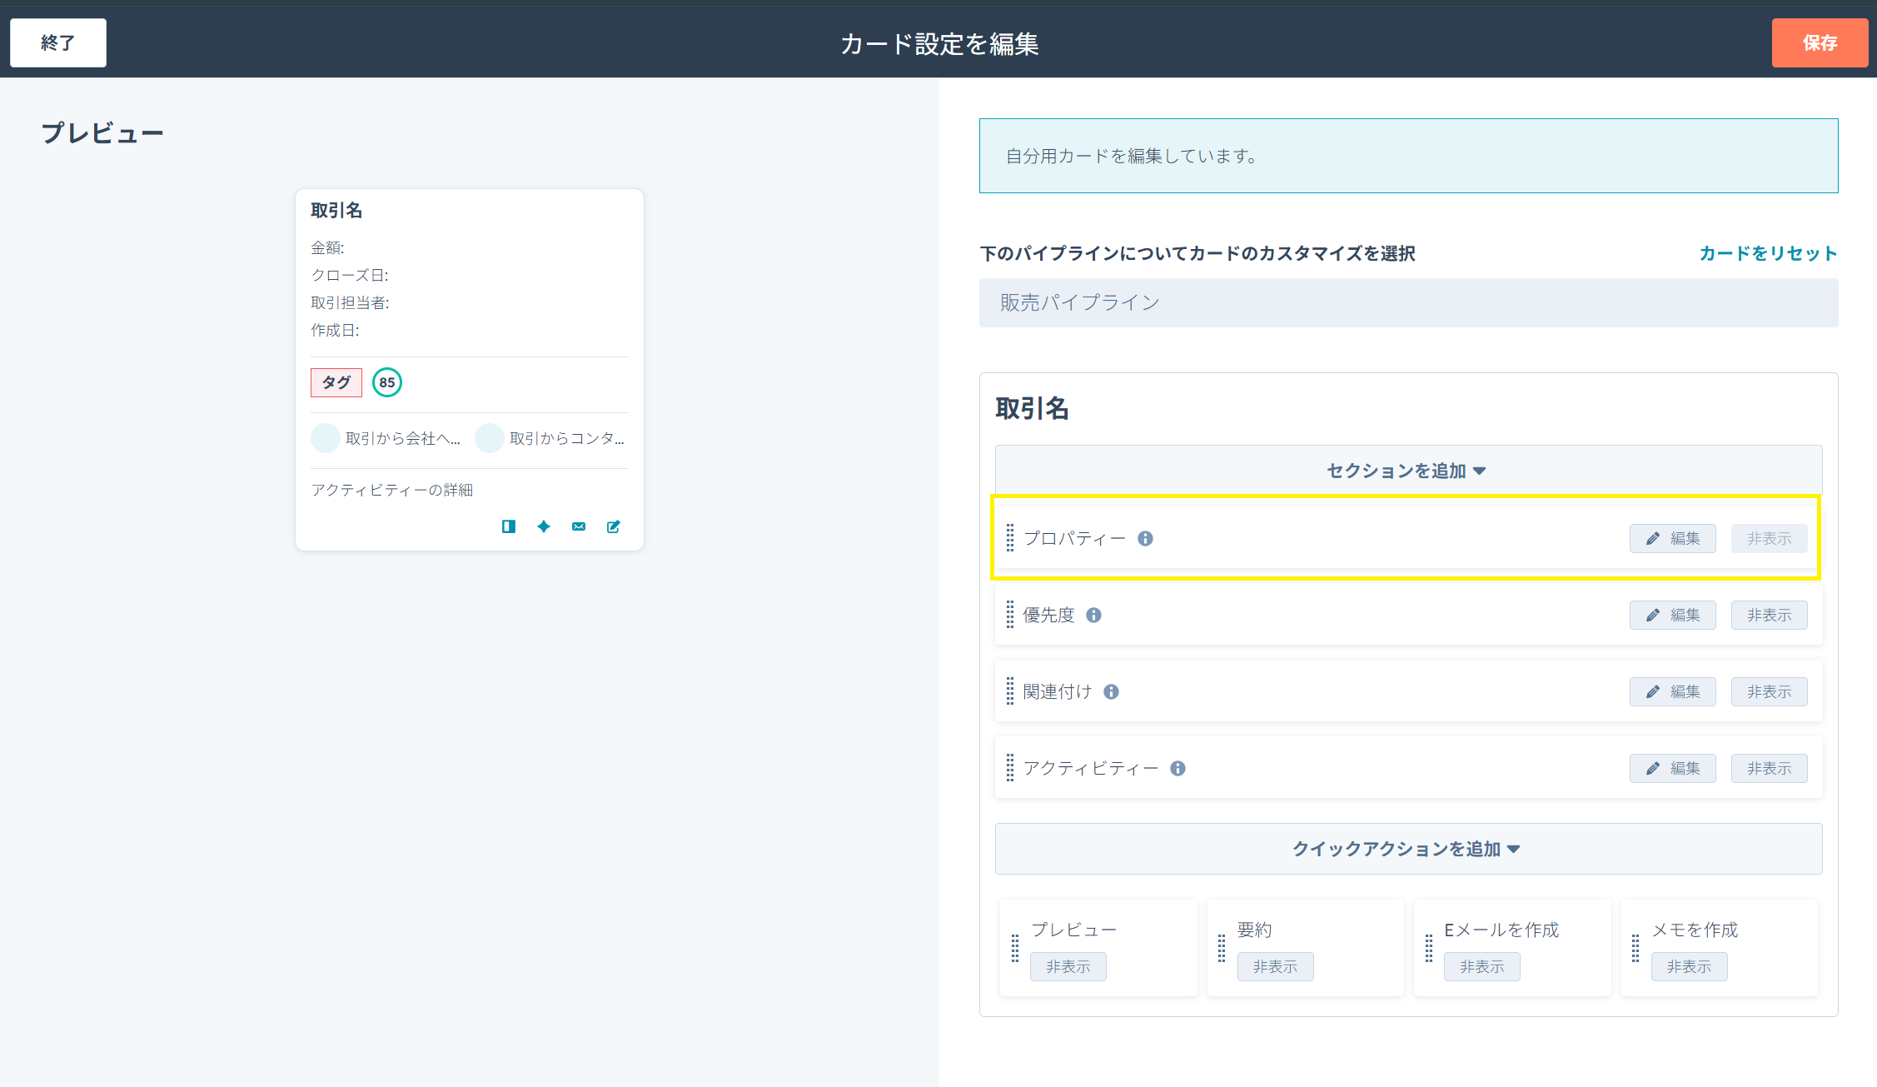Screen dimensions: 1877x1087
Task: Click クローズ日 label on preview card
Action: tap(350, 275)
